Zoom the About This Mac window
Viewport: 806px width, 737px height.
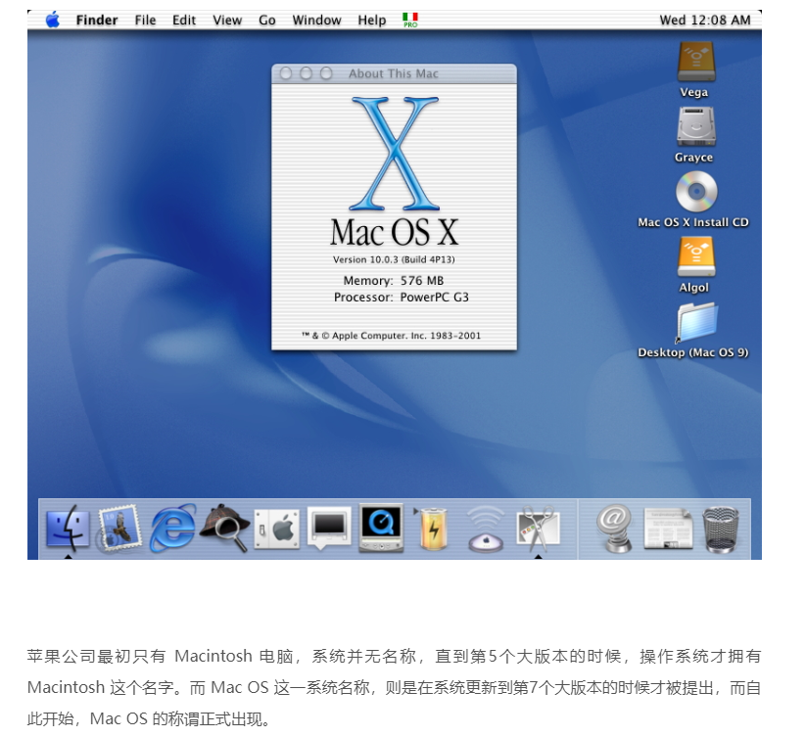coord(326,73)
